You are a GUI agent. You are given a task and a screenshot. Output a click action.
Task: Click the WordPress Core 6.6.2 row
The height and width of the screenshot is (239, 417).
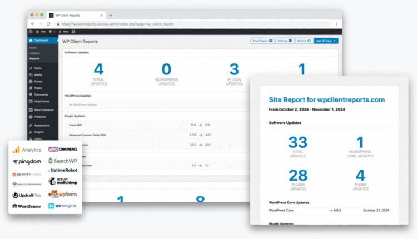click(329, 210)
